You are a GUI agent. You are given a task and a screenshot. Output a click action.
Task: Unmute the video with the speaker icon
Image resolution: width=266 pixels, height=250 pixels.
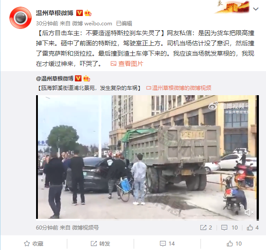(x=249, y=212)
